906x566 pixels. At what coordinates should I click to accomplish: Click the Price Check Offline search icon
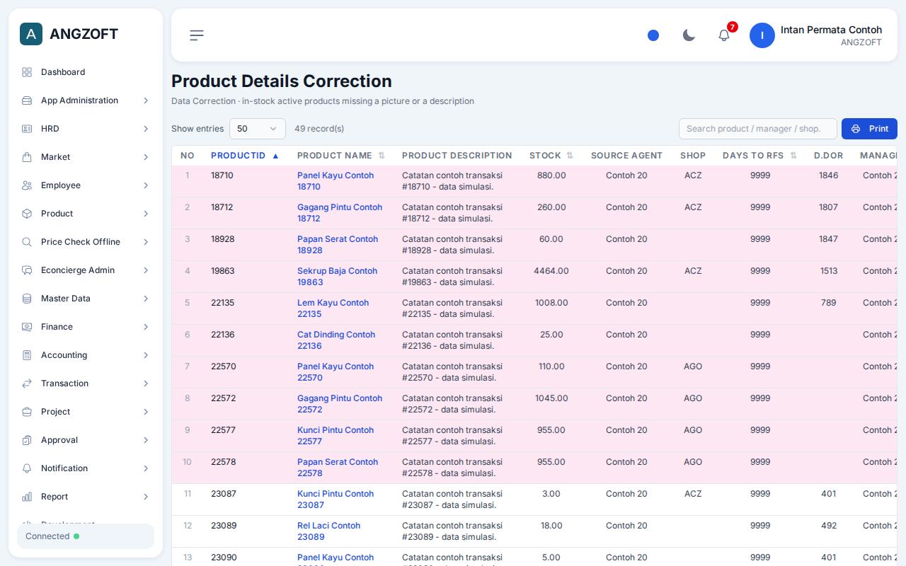pyautogui.click(x=27, y=242)
